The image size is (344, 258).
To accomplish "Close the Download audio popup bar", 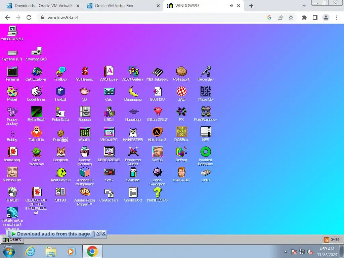I will tap(104, 233).
